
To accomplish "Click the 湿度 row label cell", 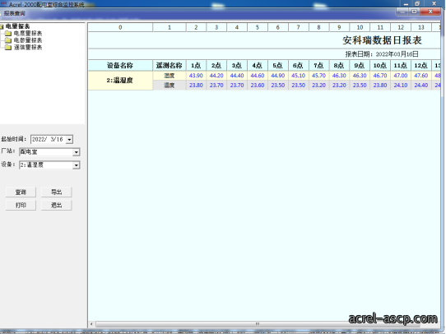I will pos(170,76).
